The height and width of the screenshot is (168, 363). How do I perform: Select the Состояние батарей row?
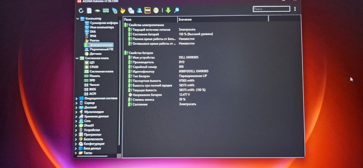pyautogui.click(x=147, y=34)
